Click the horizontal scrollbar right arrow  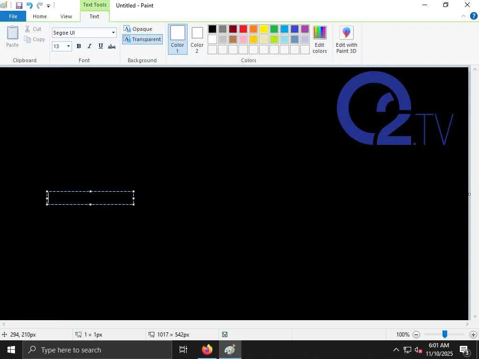click(x=467, y=324)
